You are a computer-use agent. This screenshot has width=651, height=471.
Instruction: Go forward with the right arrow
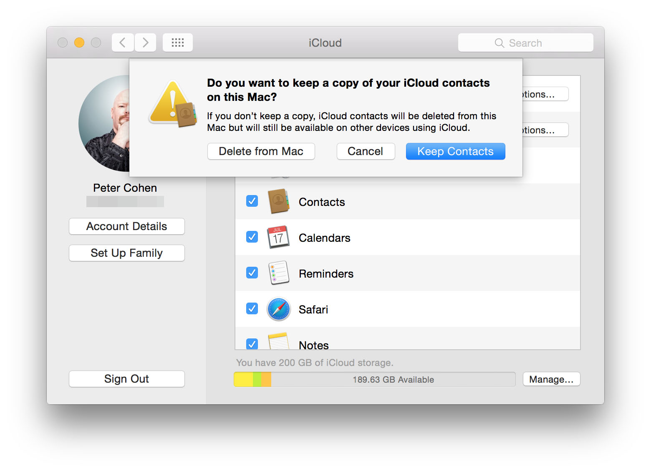tap(145, 43)
